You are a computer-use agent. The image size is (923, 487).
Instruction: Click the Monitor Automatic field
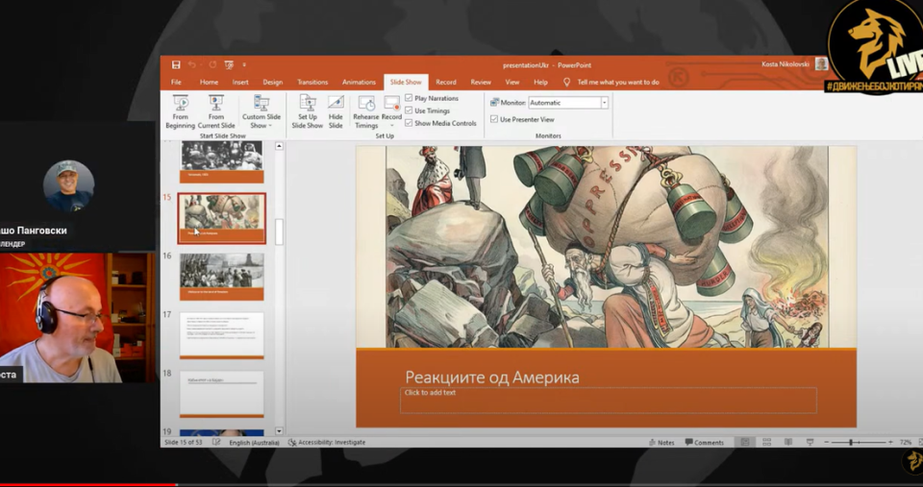(x=564, y=103)
